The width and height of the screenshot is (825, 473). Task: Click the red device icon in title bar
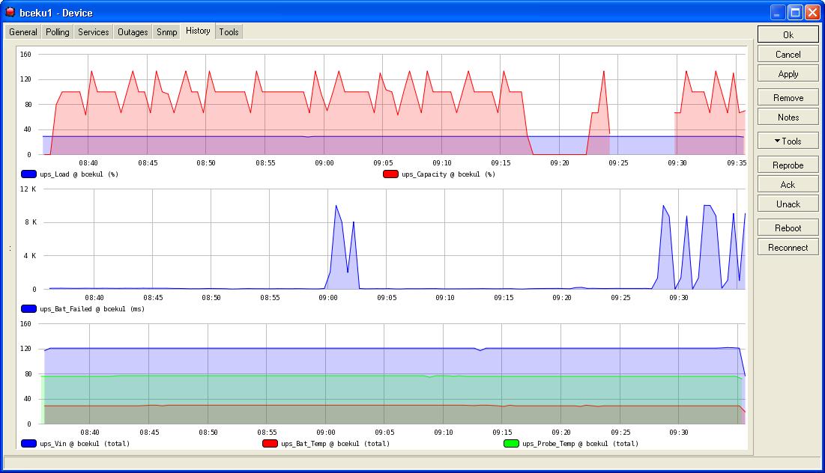coord(10,11)
